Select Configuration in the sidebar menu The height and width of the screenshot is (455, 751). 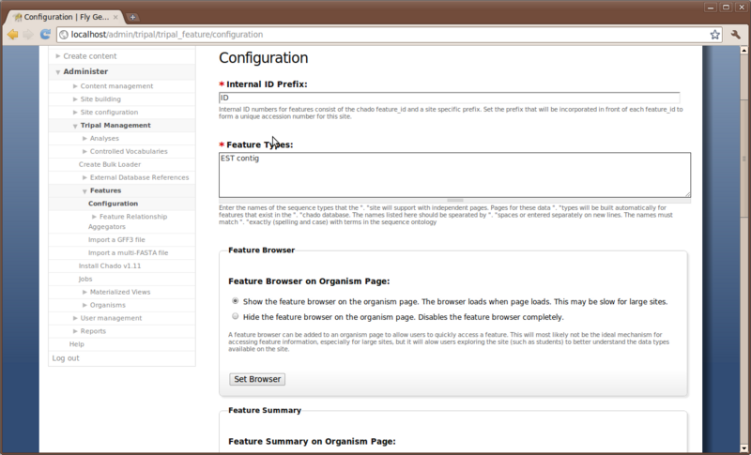tap(113, 204)
